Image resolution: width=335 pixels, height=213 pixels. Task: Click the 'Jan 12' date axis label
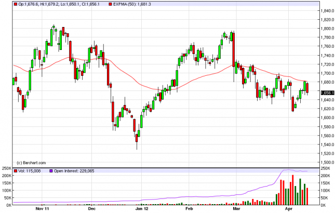click(x=142, y=208)
